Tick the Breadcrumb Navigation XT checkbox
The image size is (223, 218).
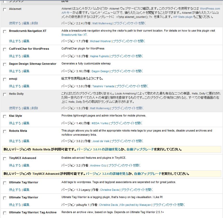click(x=5, y=32)
